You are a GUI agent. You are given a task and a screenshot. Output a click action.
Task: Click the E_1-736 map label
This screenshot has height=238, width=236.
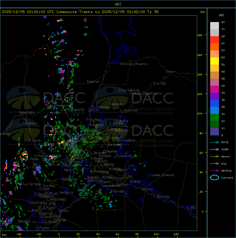tap(160, 84)
